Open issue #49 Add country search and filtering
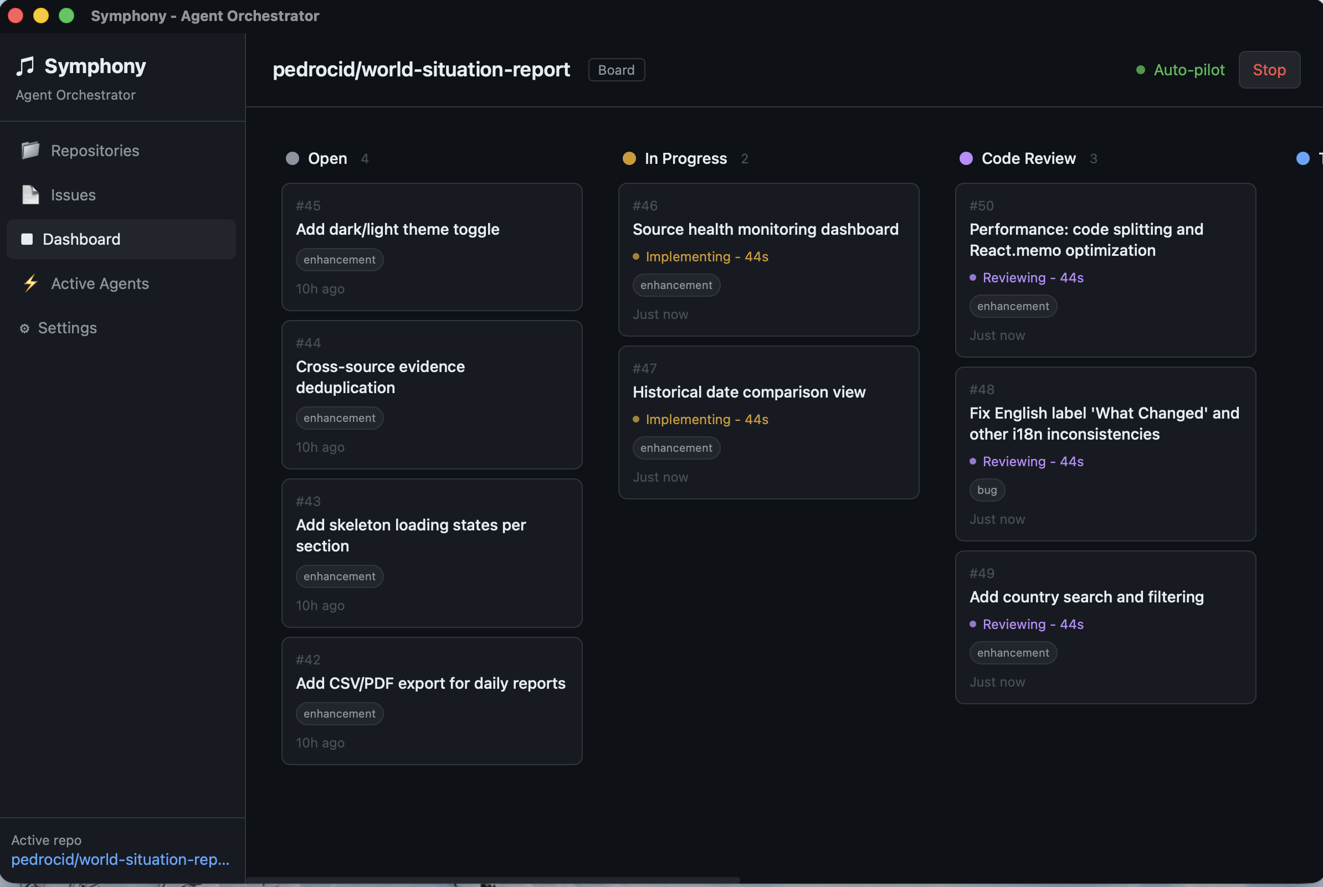Screen dimensions: 1323x887 click(x=1086, y=596)
